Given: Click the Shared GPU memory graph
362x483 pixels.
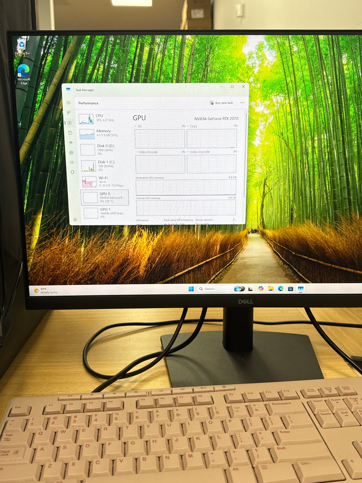Looking at the screenshot, I should tap(186, 207).
